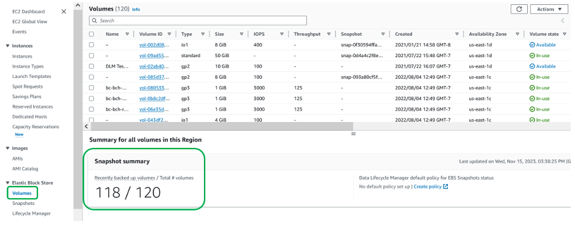Select checkbox for volume vol-002d08
Image resolution: width=575 pixels, height=227 pixels.
(x=92, y=45)
